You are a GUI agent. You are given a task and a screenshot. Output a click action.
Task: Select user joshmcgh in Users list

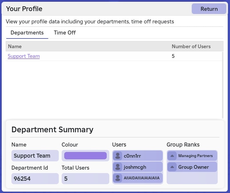(138, 167)
